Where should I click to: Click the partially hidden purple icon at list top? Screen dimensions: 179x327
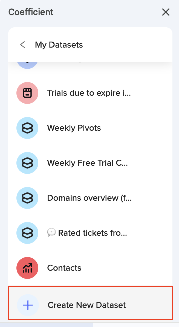[27, 65]
